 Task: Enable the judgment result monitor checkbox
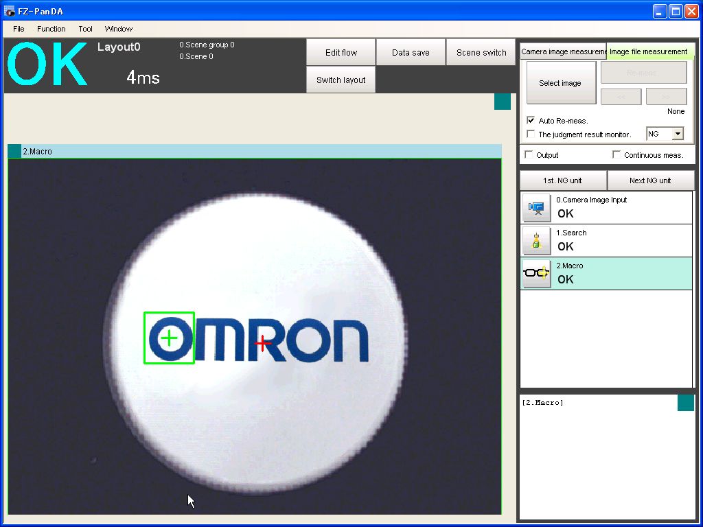click(531, 134)
